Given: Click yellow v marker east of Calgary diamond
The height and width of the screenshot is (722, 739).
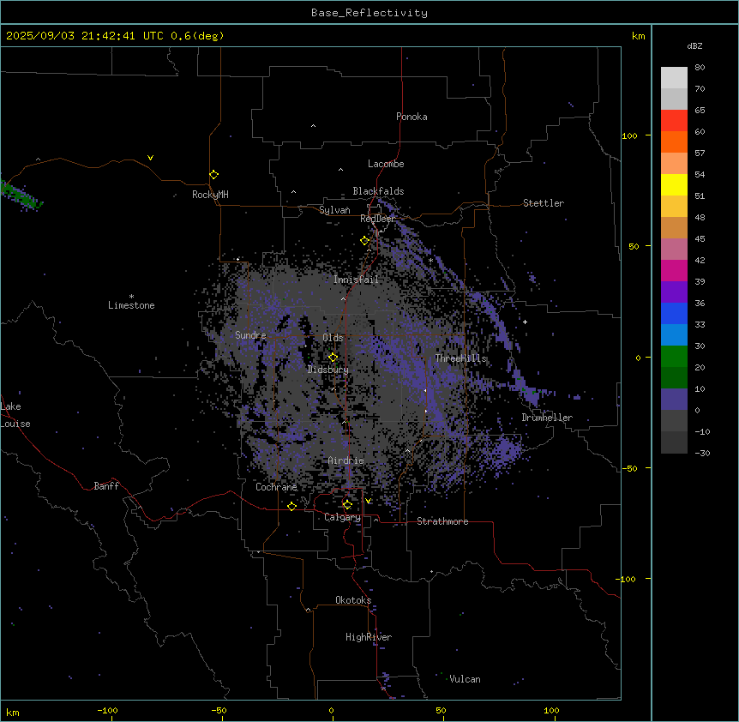Looking at the screenshot, I should coord(368,501).
